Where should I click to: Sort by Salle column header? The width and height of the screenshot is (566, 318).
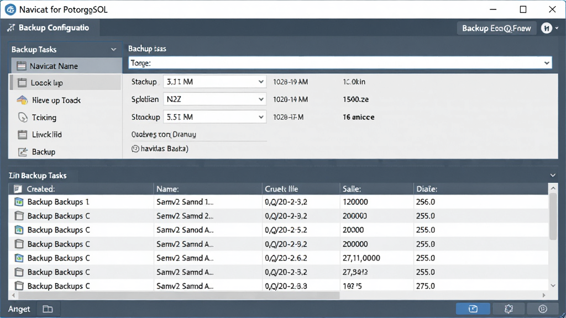[x=377, y=189]
